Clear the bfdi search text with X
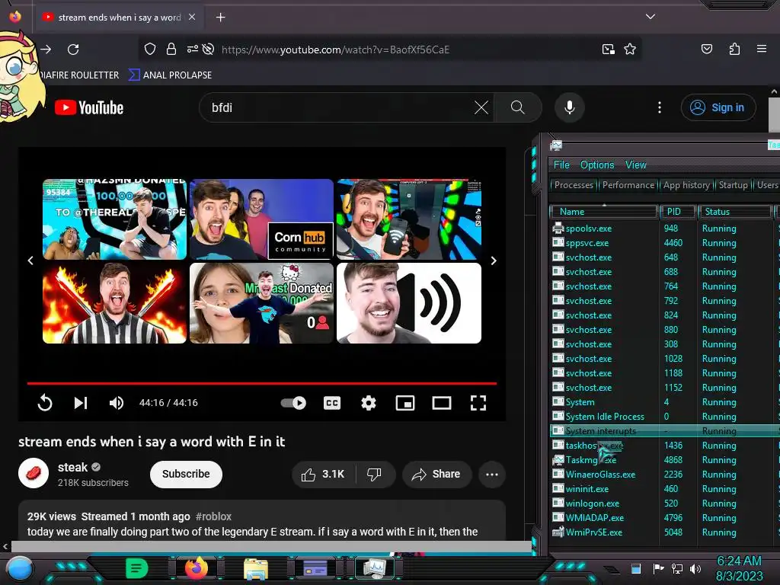The image size is (780, 585). (x=481, y=107)
